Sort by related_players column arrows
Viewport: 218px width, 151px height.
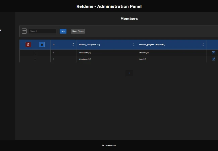pyautogui.click(x=203, y=45)
